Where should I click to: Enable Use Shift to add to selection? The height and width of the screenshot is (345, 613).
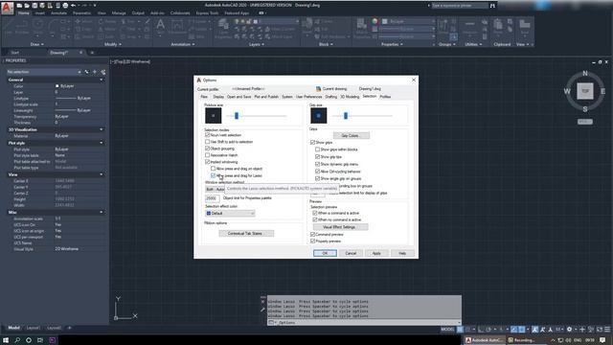pyautogui.click(x=208, y=142)
